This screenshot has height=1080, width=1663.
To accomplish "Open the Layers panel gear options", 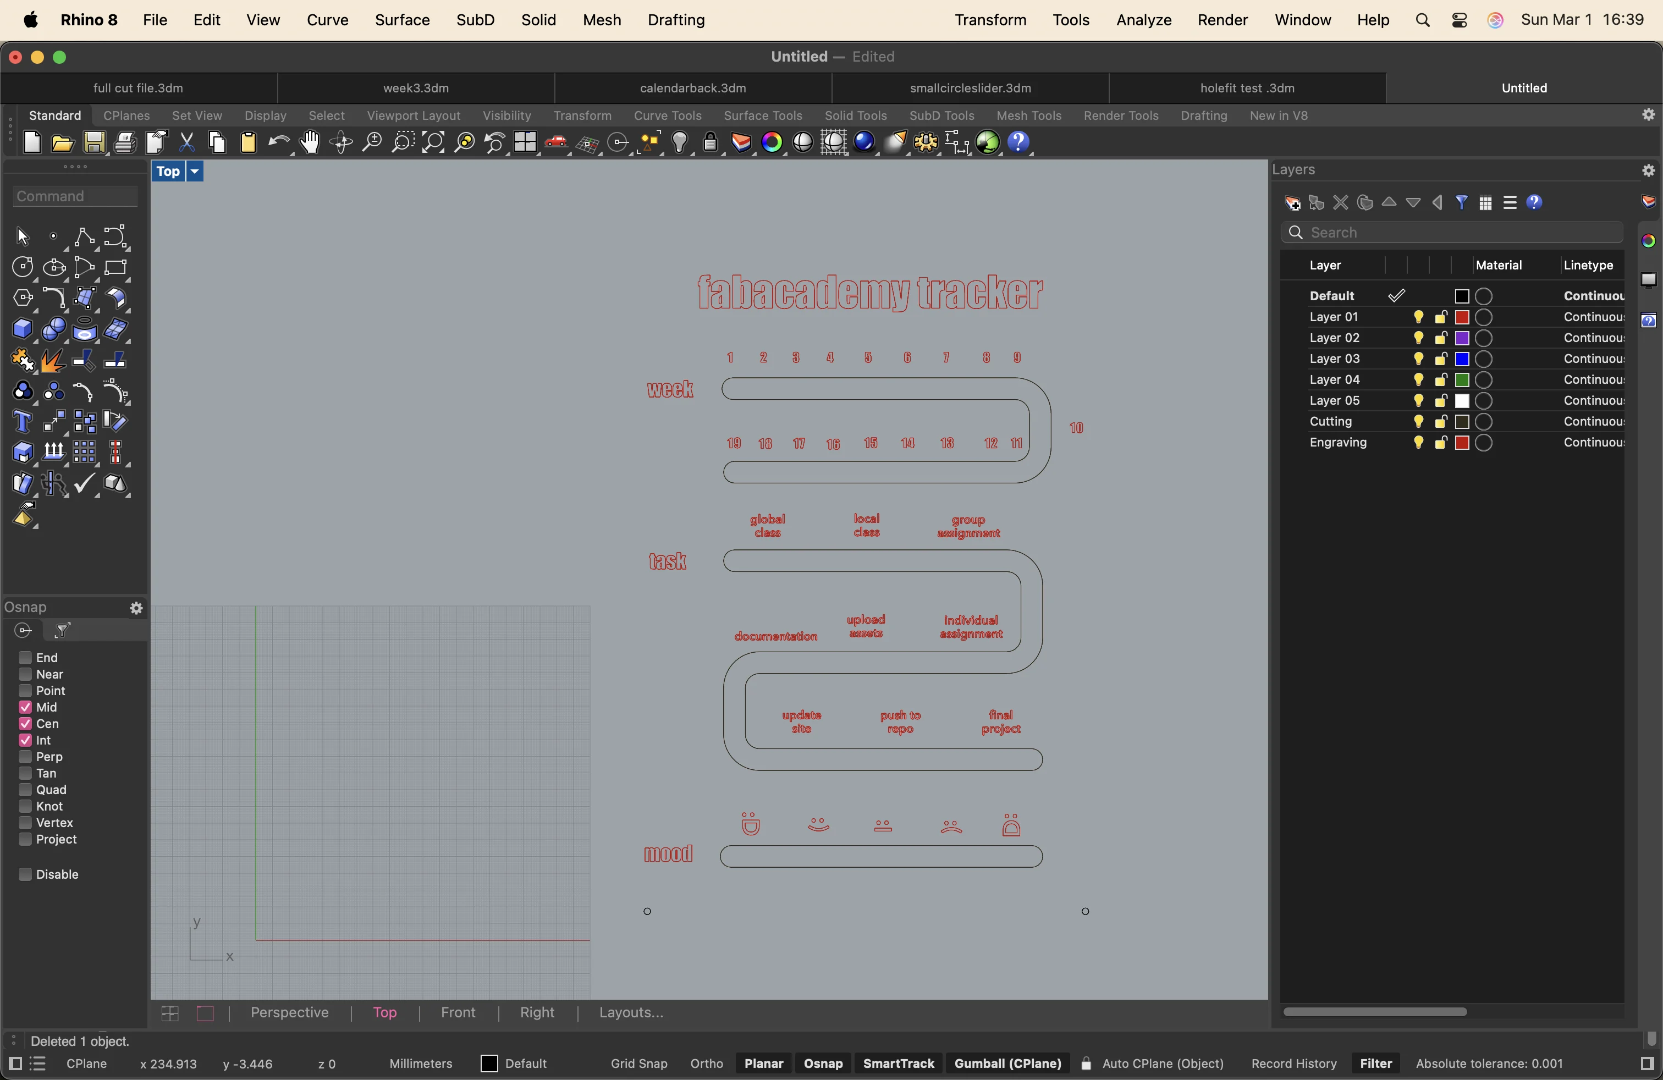I will pos(1648,170).
